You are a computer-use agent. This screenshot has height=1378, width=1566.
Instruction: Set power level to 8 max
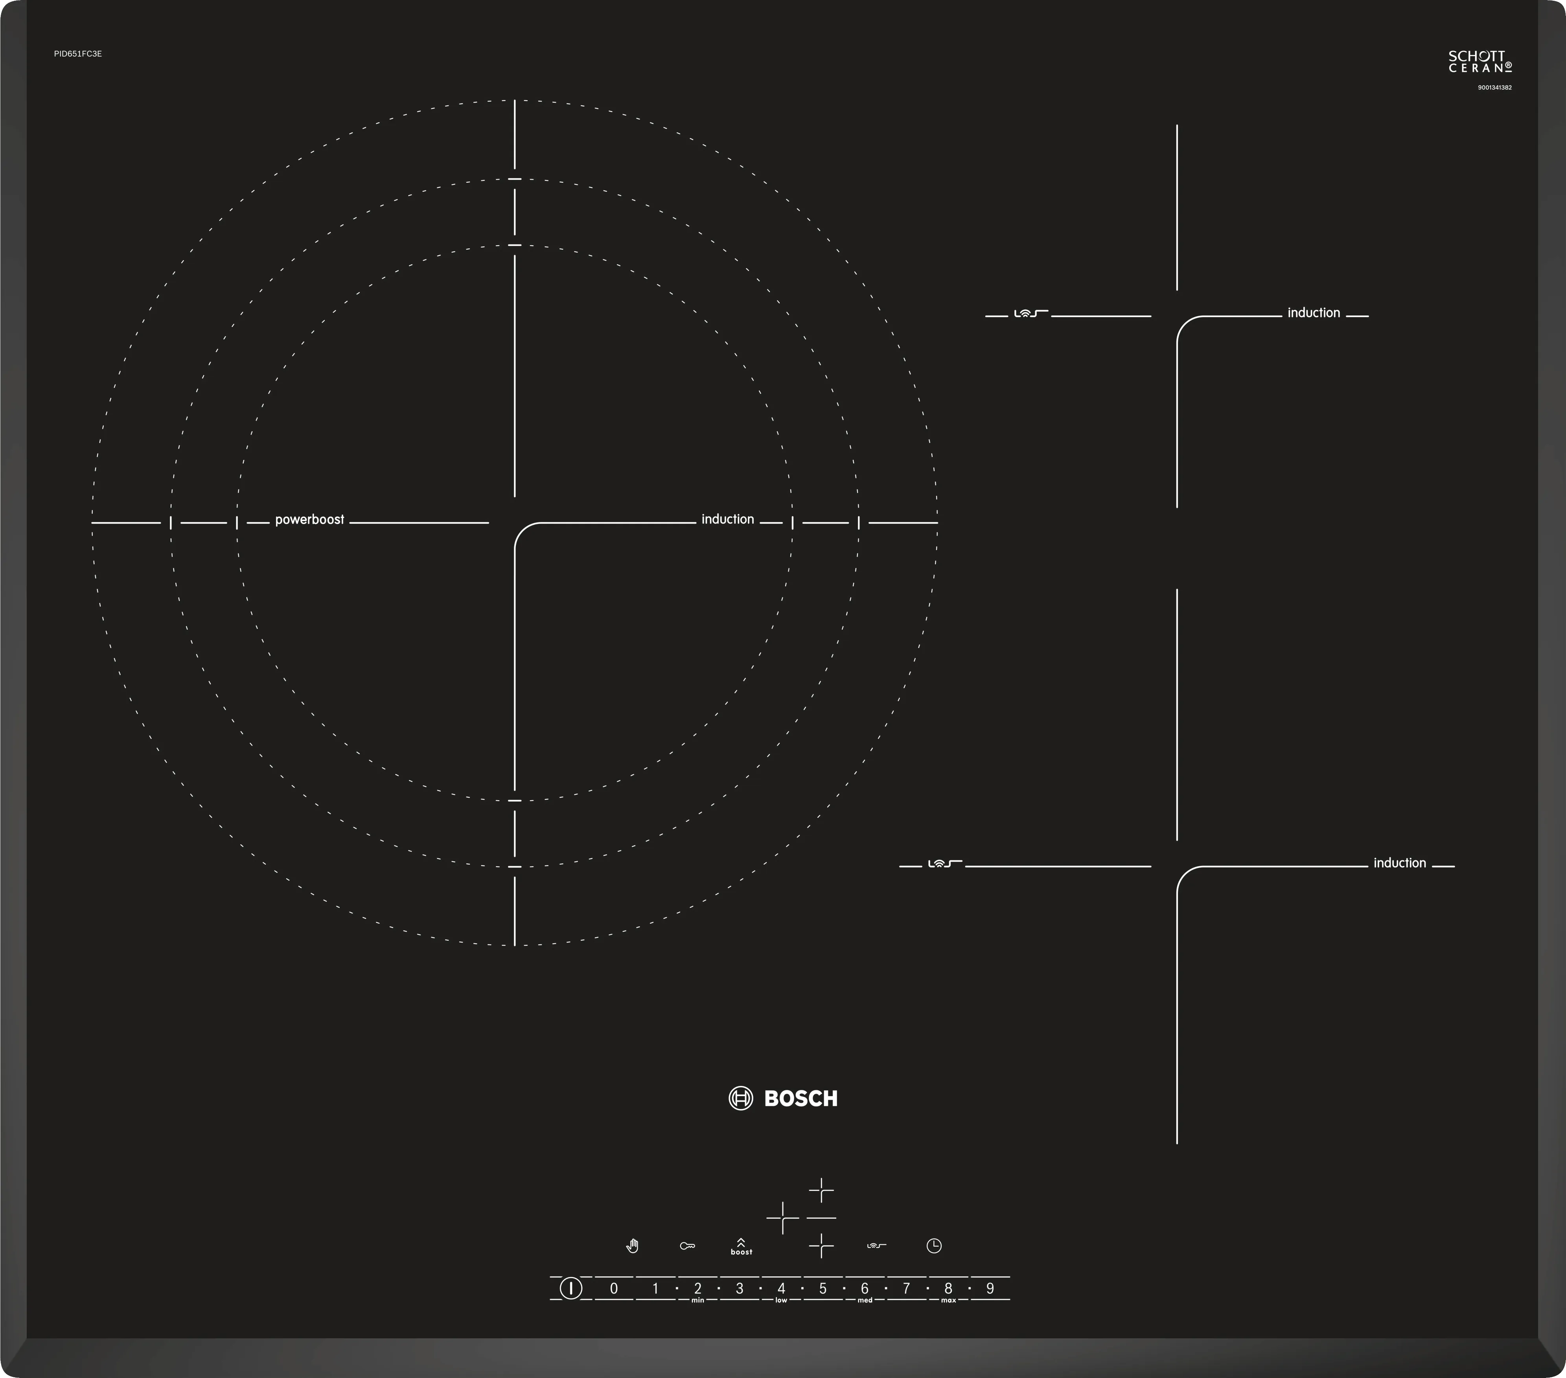948,1288
